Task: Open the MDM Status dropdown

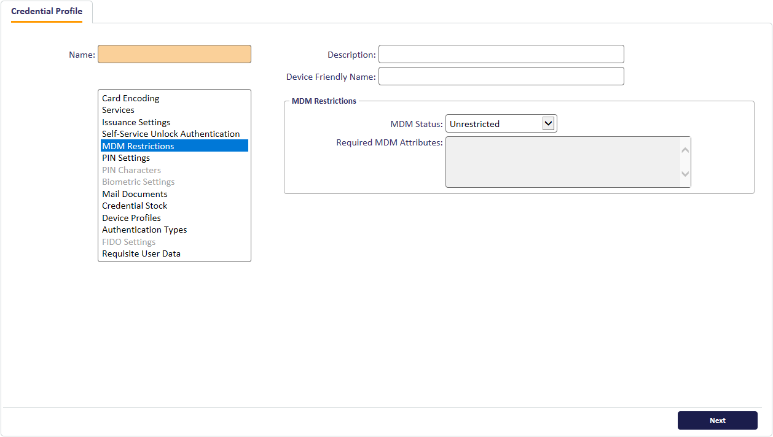Action: [501, 124]
